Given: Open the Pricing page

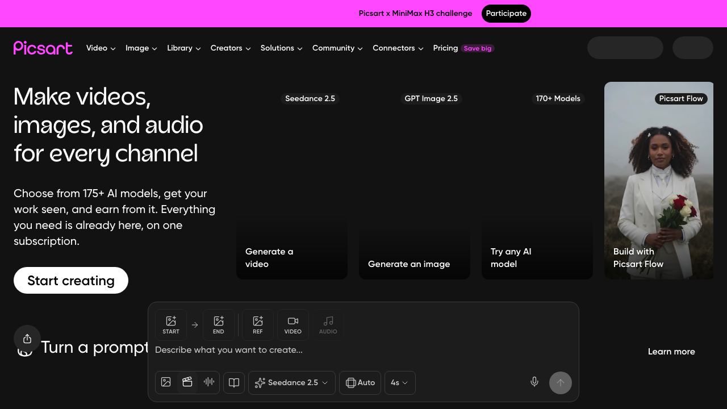Looking at the screenshot, I should tap(445, 48).
